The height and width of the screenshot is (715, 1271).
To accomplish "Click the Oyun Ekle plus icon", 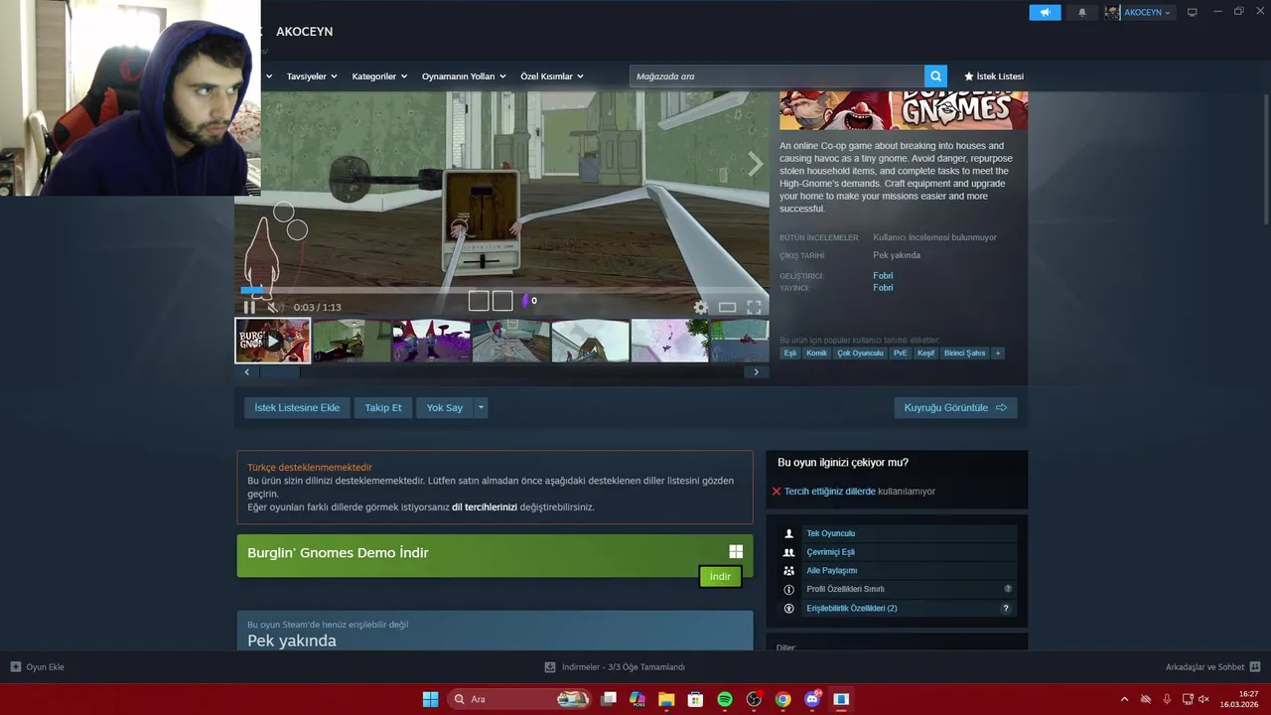I will [16, 667].
